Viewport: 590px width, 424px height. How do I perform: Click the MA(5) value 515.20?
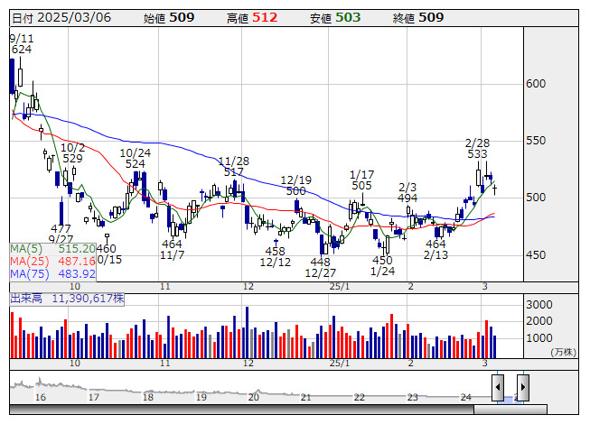pos(77,249)
